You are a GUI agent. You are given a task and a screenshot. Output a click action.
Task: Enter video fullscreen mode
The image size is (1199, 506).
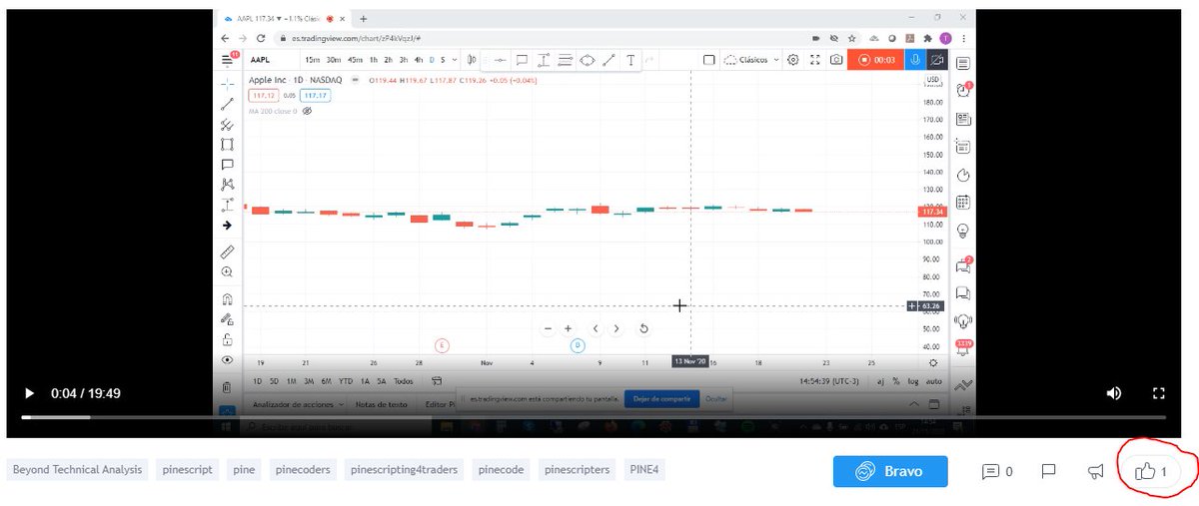tap(1159, 393)
